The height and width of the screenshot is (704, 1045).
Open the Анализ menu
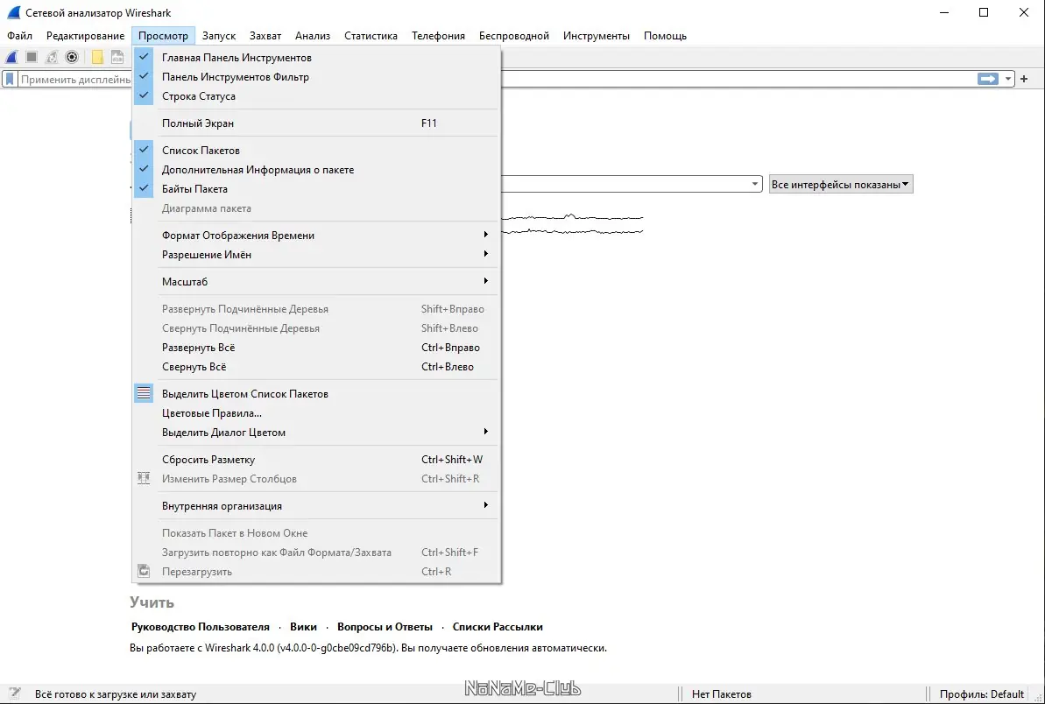[313, 36]
